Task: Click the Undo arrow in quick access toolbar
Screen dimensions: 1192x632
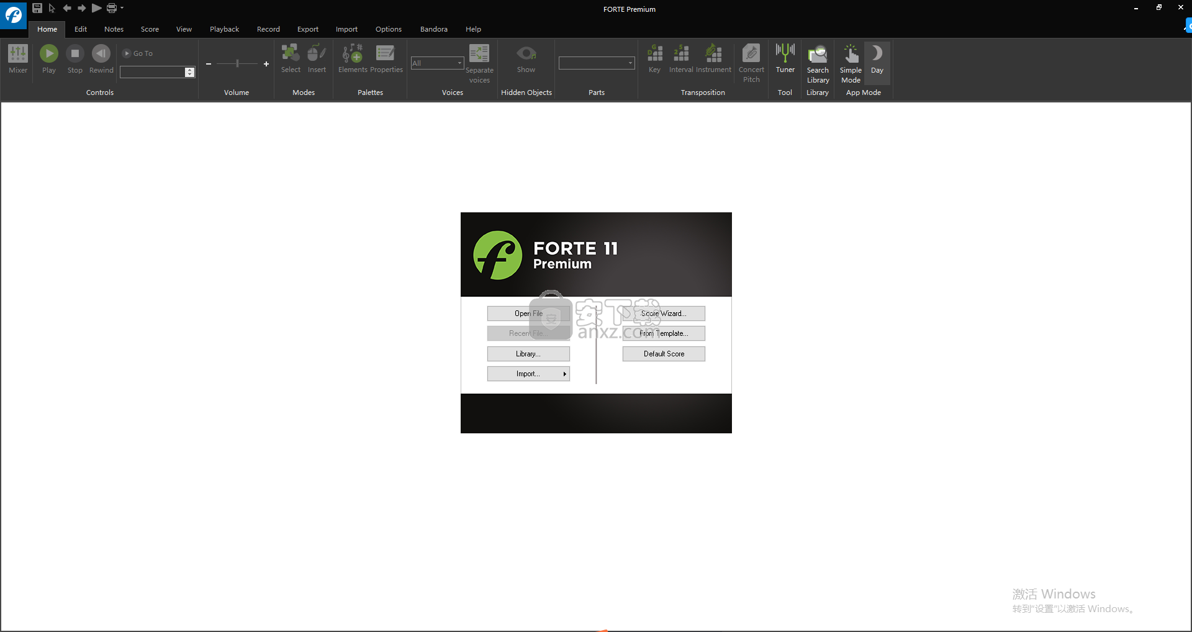Action: [67, 8]
